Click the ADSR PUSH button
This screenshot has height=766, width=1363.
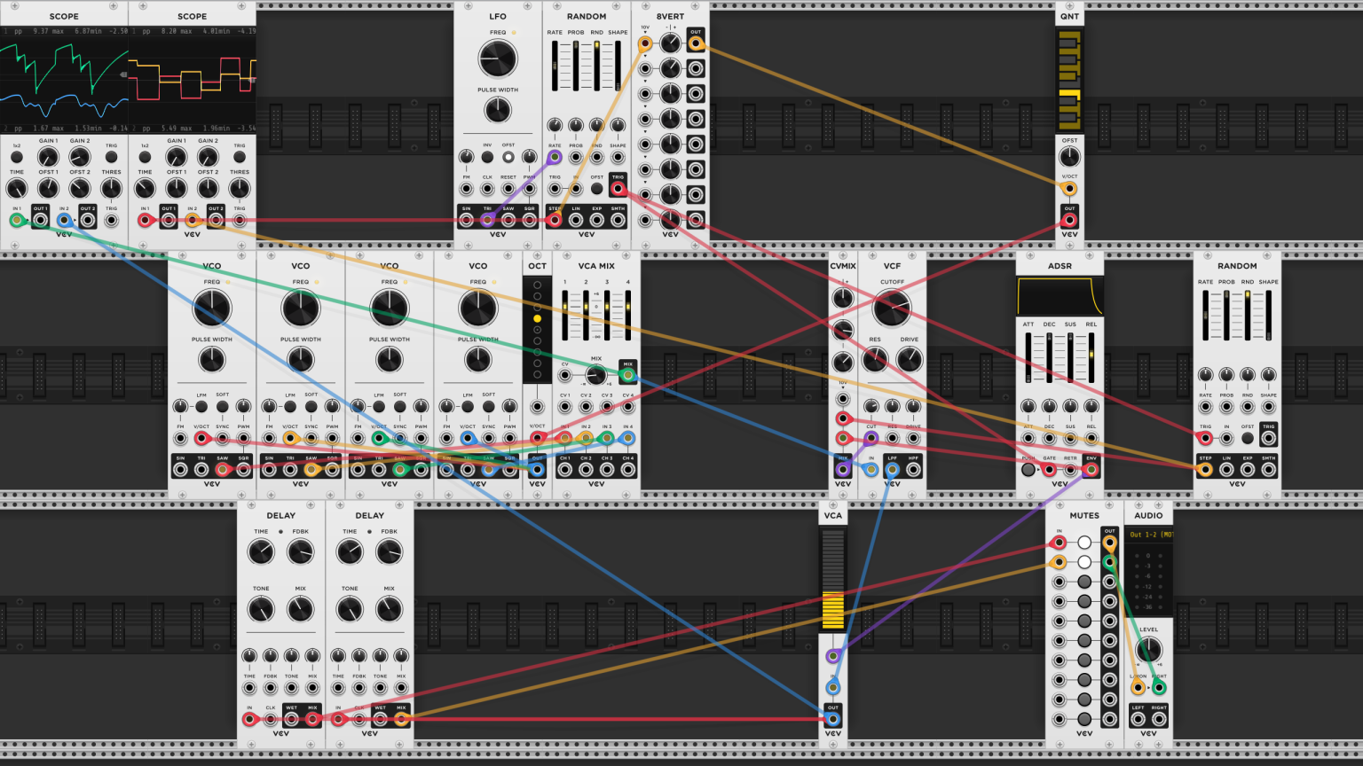click(1028, 469)
